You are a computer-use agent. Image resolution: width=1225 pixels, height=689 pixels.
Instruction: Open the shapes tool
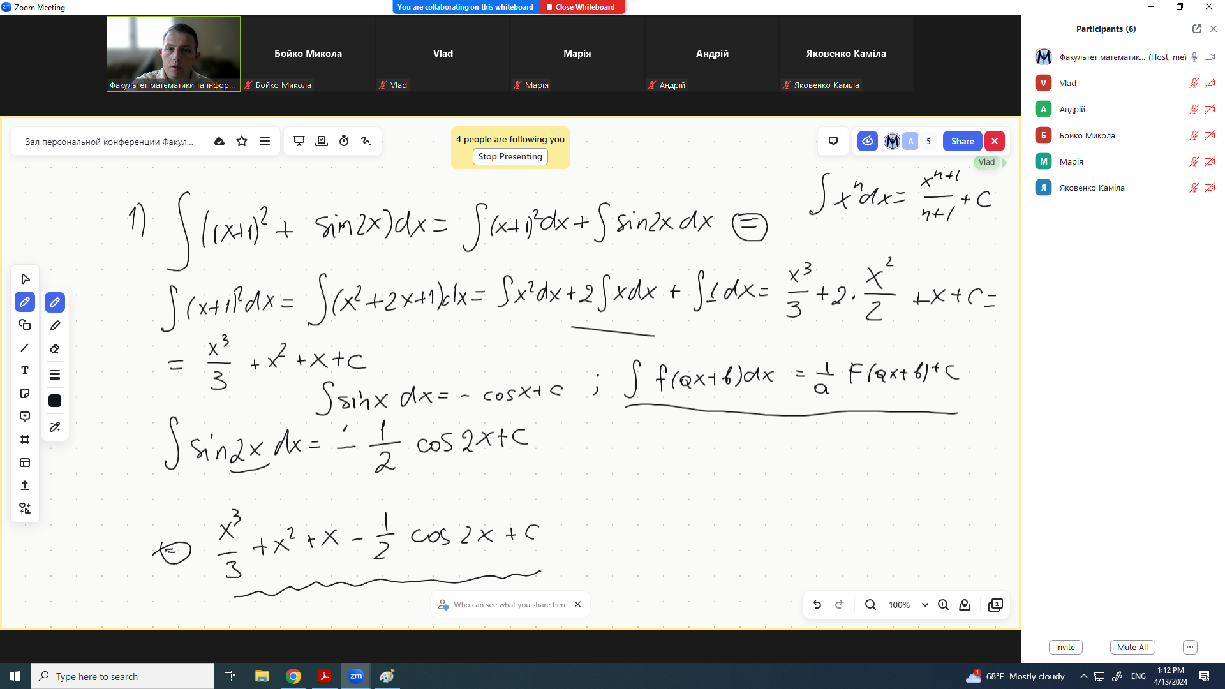click(25, 325)
